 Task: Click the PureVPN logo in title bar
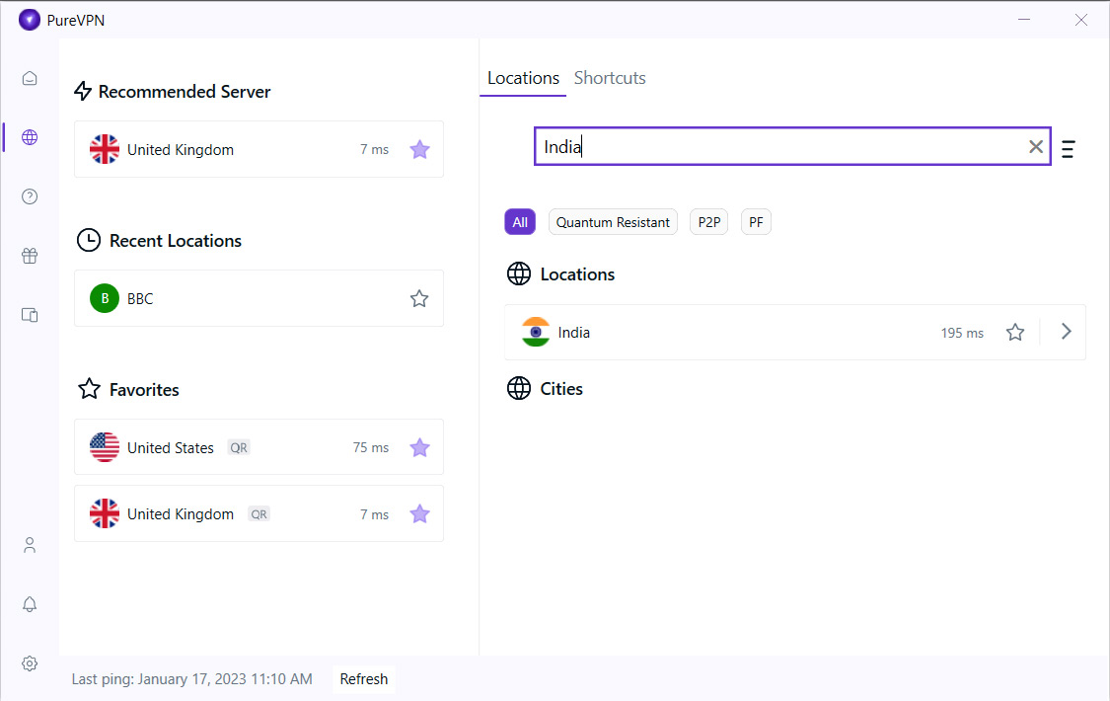pyautogui.click(x=29, y=20)
